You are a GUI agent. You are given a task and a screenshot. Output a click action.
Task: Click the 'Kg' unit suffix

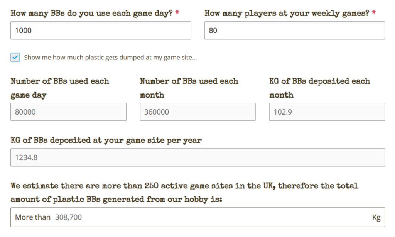pyautogui.click(x=376, y=217)
